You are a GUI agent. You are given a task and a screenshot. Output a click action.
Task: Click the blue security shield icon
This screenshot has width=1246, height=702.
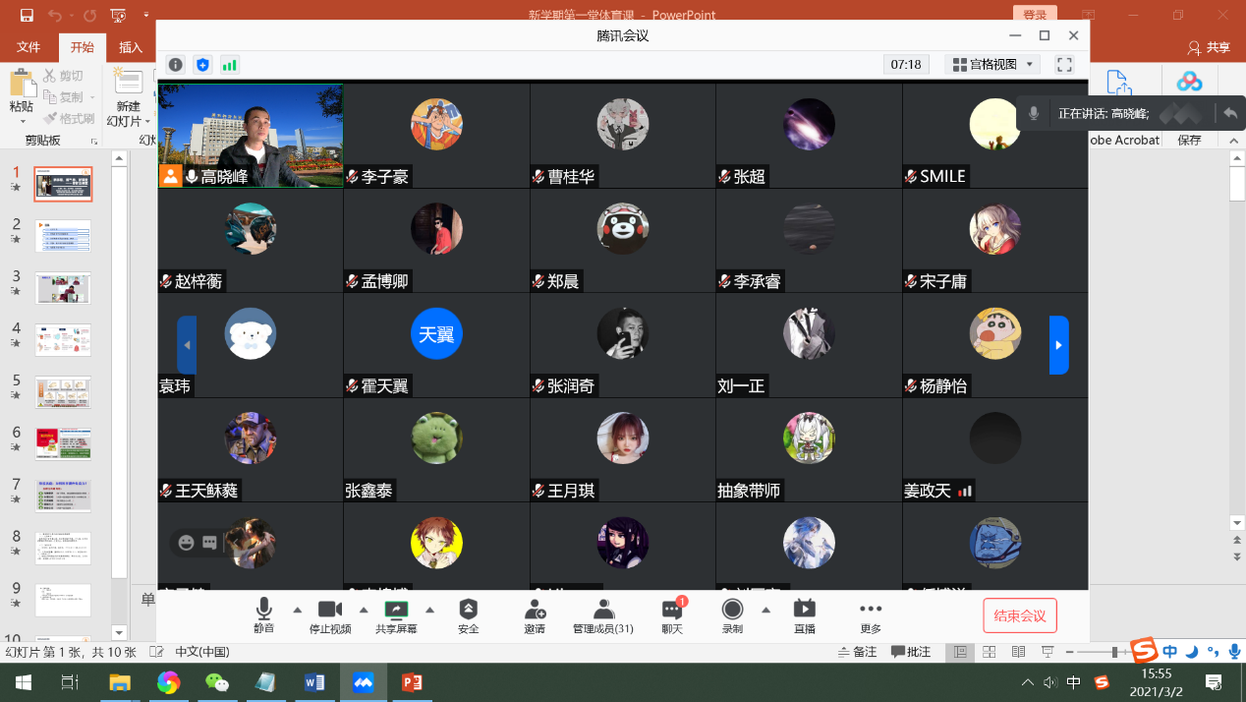click(202, 65)
